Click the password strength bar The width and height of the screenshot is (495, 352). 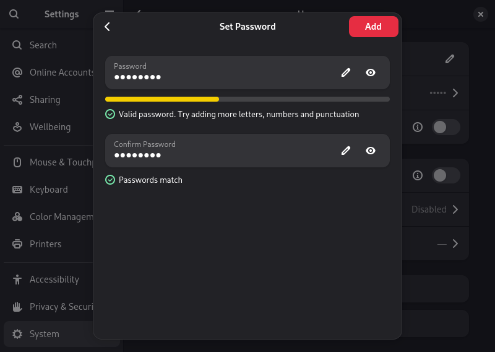tap(247, 99)
